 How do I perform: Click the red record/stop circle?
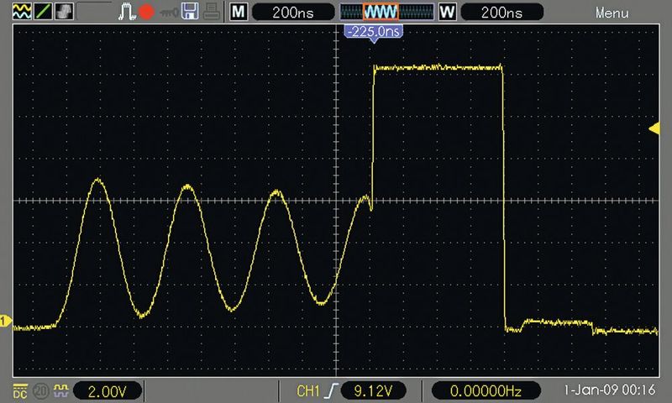click(146, 12)
